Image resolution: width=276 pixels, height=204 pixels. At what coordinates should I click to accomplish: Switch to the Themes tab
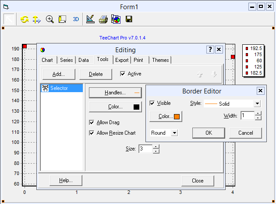[160, 60]
